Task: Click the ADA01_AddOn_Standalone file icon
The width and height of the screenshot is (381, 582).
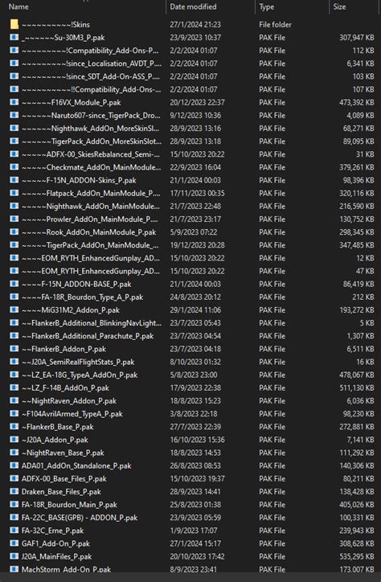Action: pyautogui.click(x=14, y=465)
